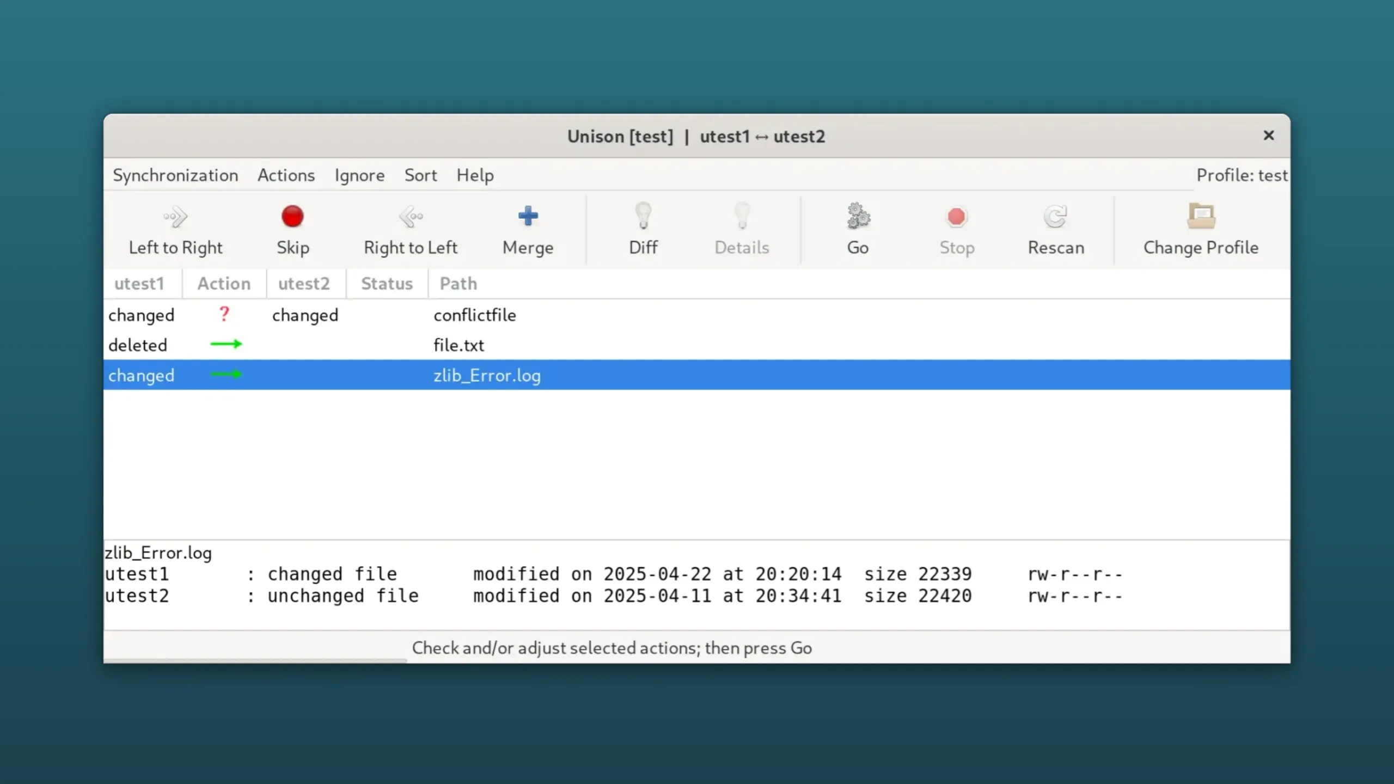Select the zlib_Error.log path entry
The image size is (1394, 784).
coord(487,376)
